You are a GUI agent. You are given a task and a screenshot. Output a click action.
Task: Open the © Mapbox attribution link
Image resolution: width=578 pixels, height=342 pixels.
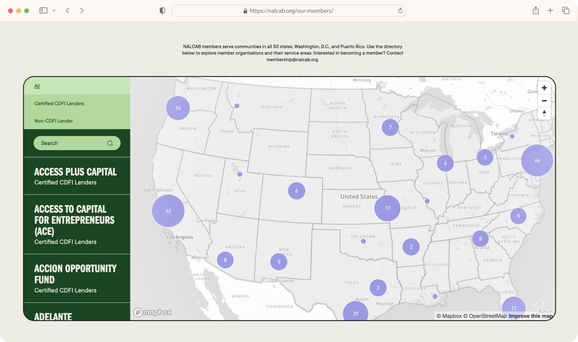click(449, 316)
